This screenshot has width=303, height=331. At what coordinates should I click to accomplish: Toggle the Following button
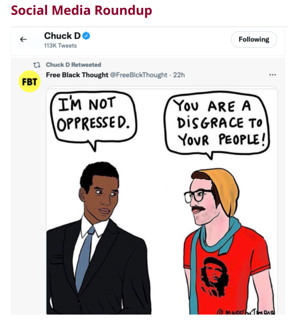tap(254, 39)
